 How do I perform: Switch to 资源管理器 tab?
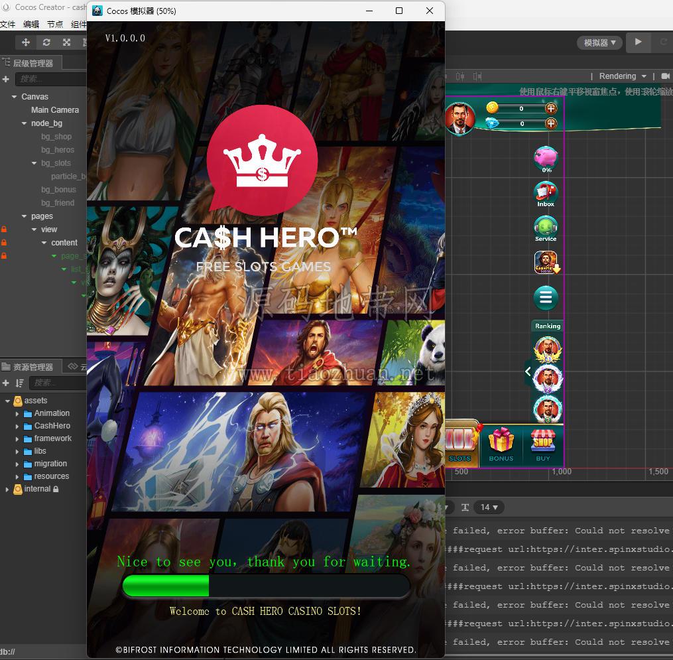pyautogui.click(x=31, y=367)
